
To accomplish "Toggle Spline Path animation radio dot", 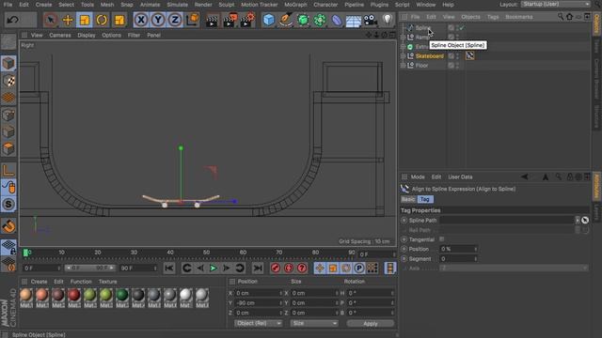I will (404, 221).
